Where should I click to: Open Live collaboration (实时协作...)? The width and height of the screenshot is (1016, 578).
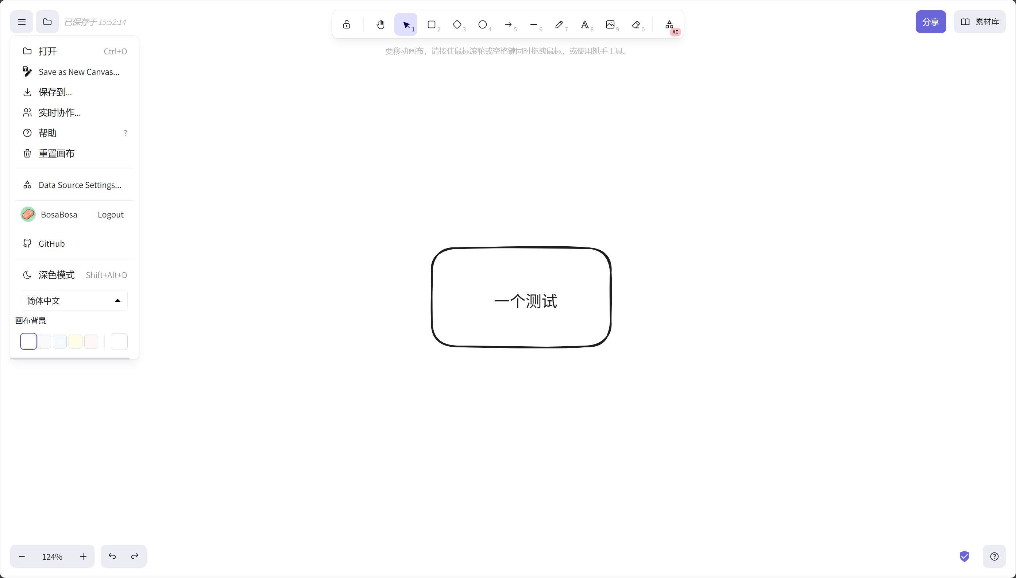(75, 113)
